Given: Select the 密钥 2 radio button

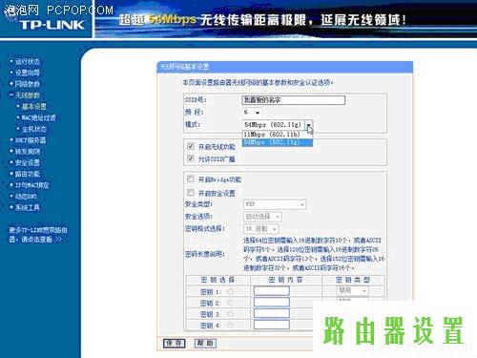Looking at the screenshot, I should (x=230, y=303).
